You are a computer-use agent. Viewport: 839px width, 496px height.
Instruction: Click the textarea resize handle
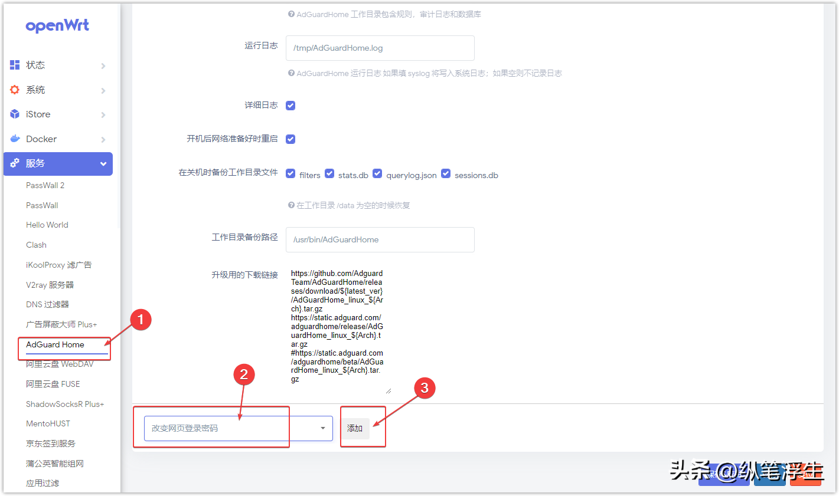coord(389,390)
